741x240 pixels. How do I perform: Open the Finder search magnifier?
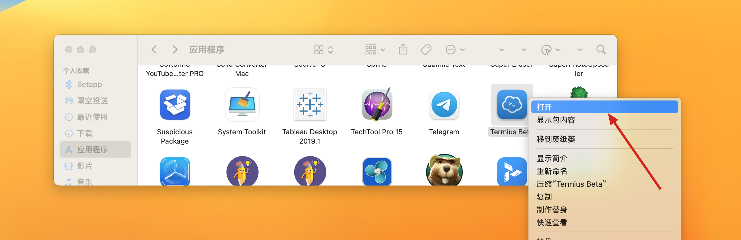tap(601, 50)
